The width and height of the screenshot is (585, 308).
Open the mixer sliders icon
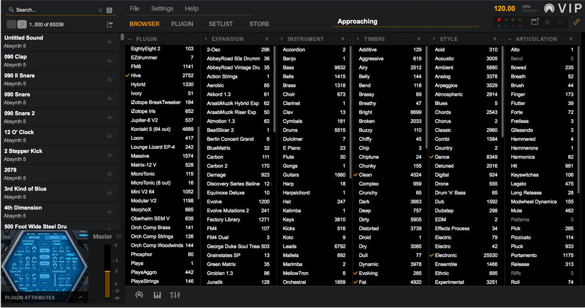click(175, 295)
